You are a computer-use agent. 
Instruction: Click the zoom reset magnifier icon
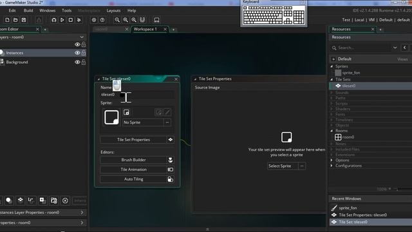(126, 20)
